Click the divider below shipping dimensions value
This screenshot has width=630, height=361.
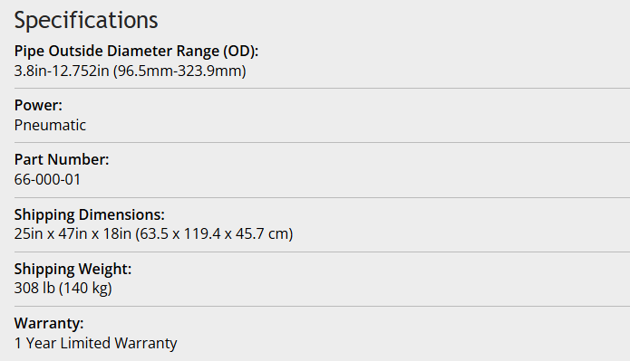[322, 252]
